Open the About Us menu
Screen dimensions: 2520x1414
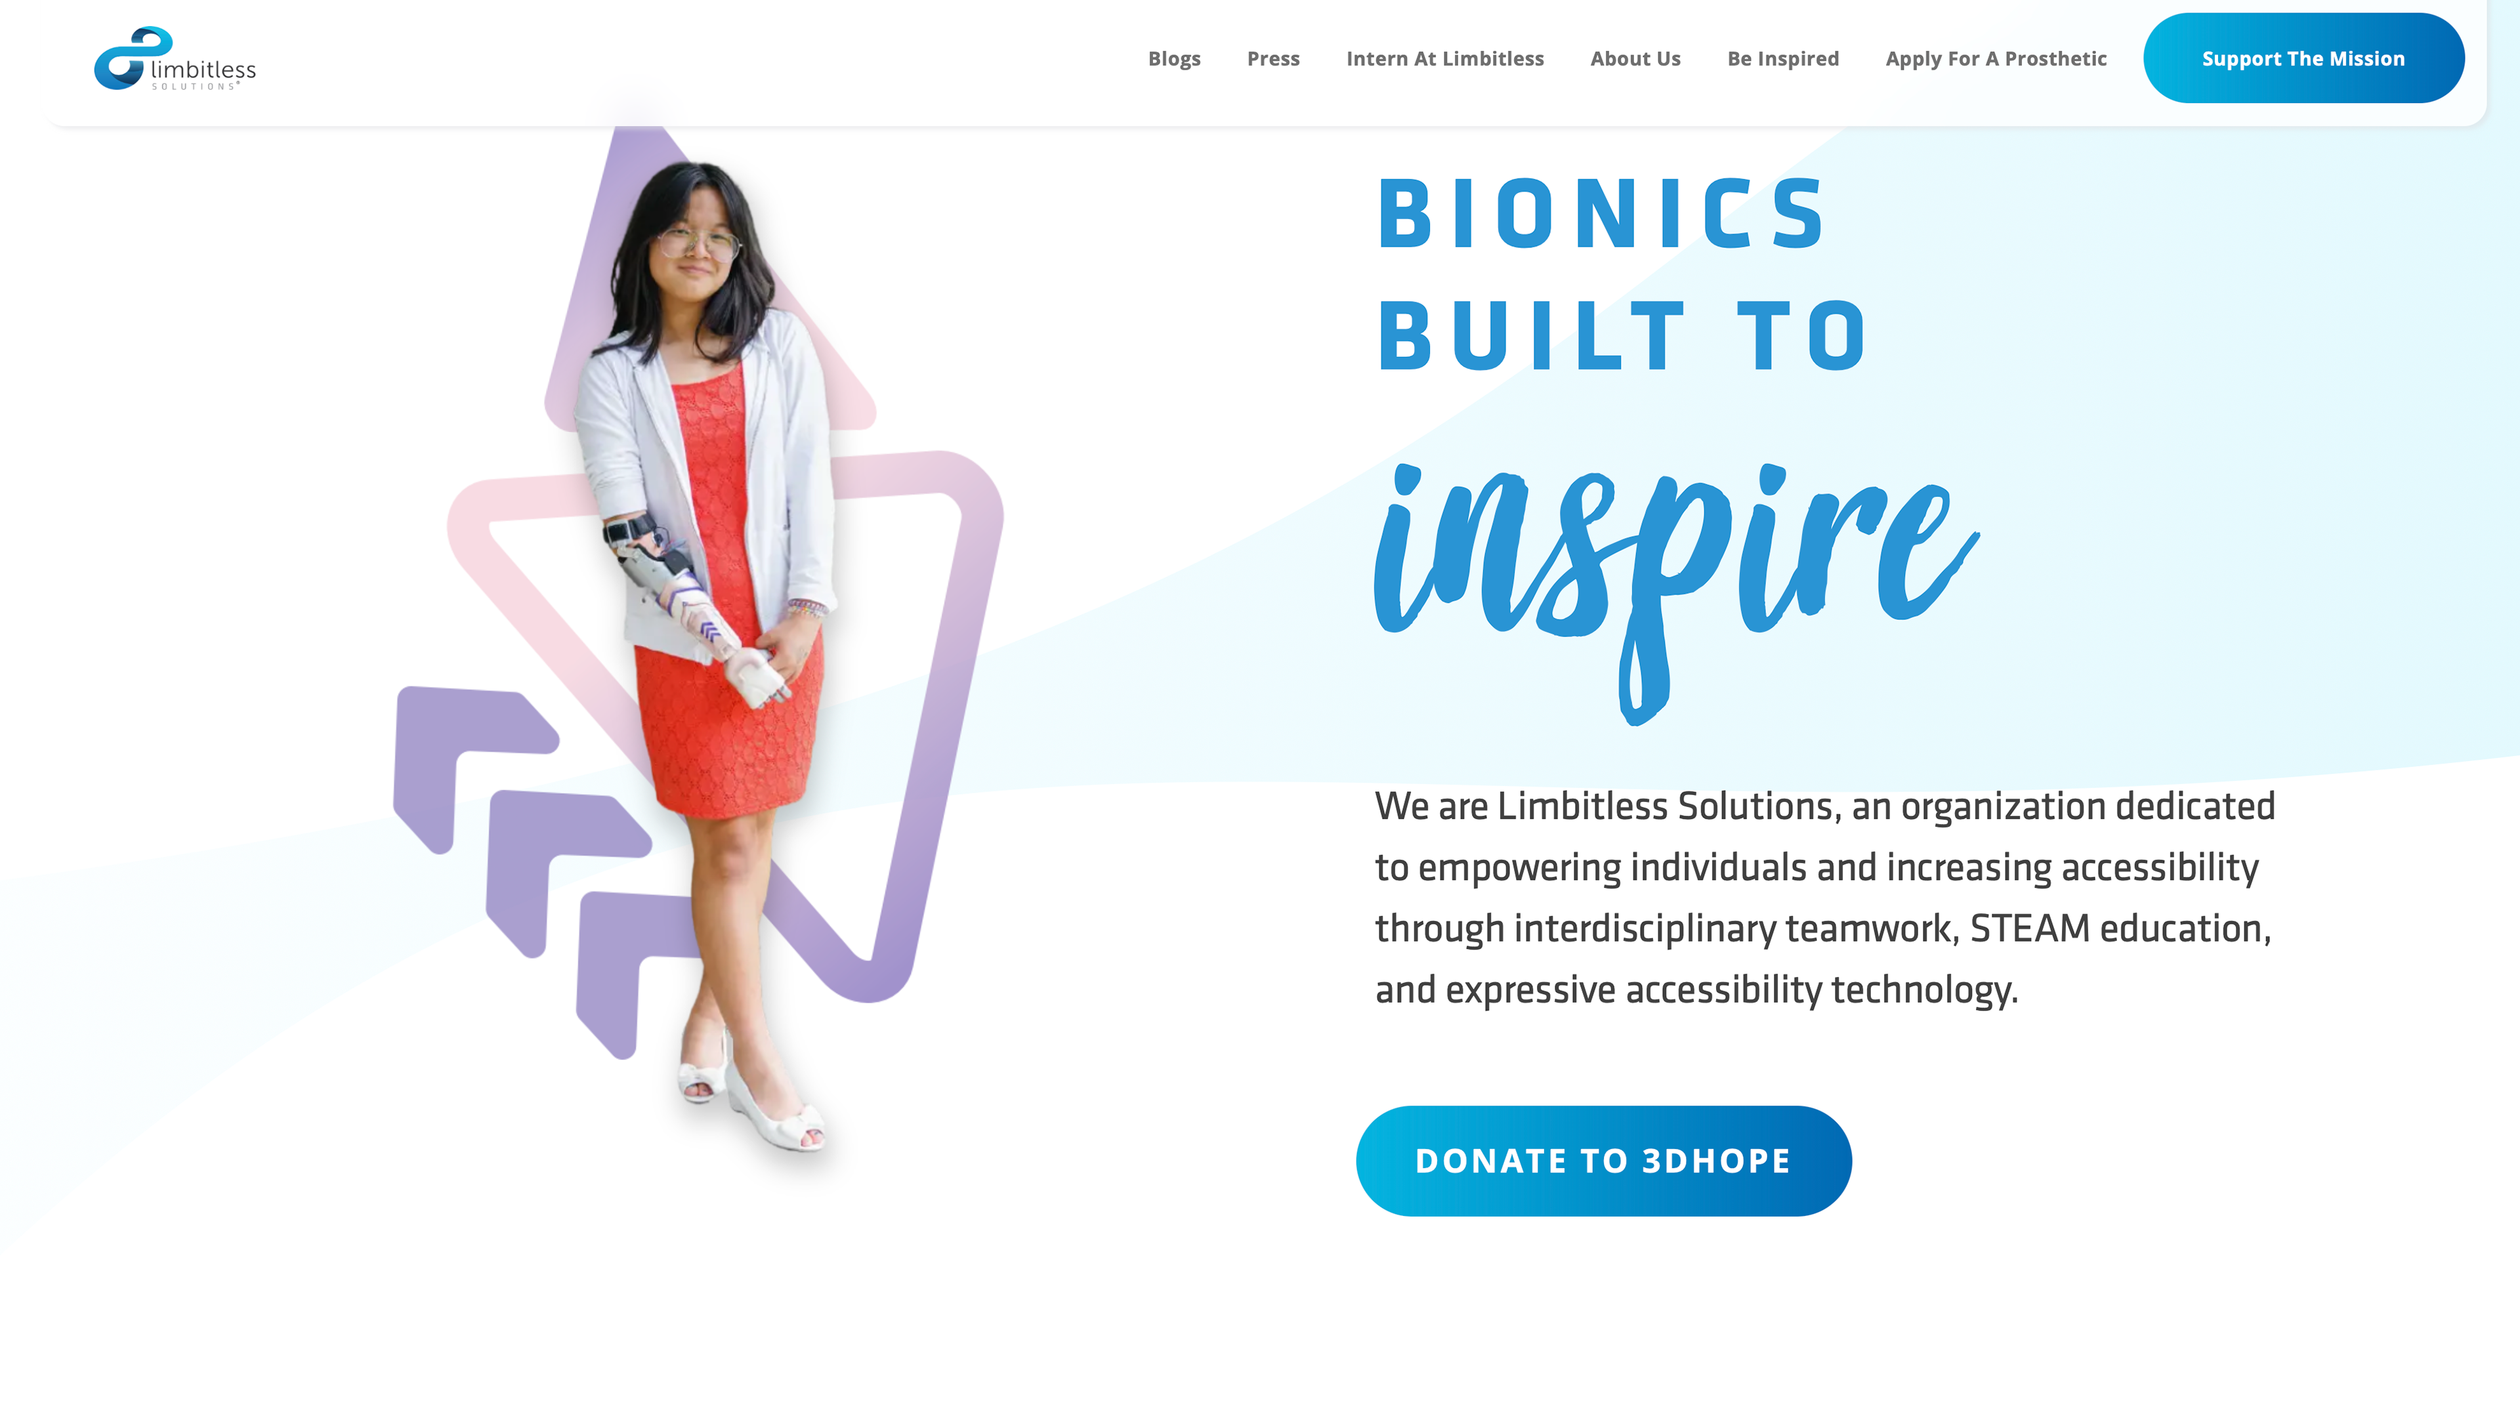click(1635, 58)
